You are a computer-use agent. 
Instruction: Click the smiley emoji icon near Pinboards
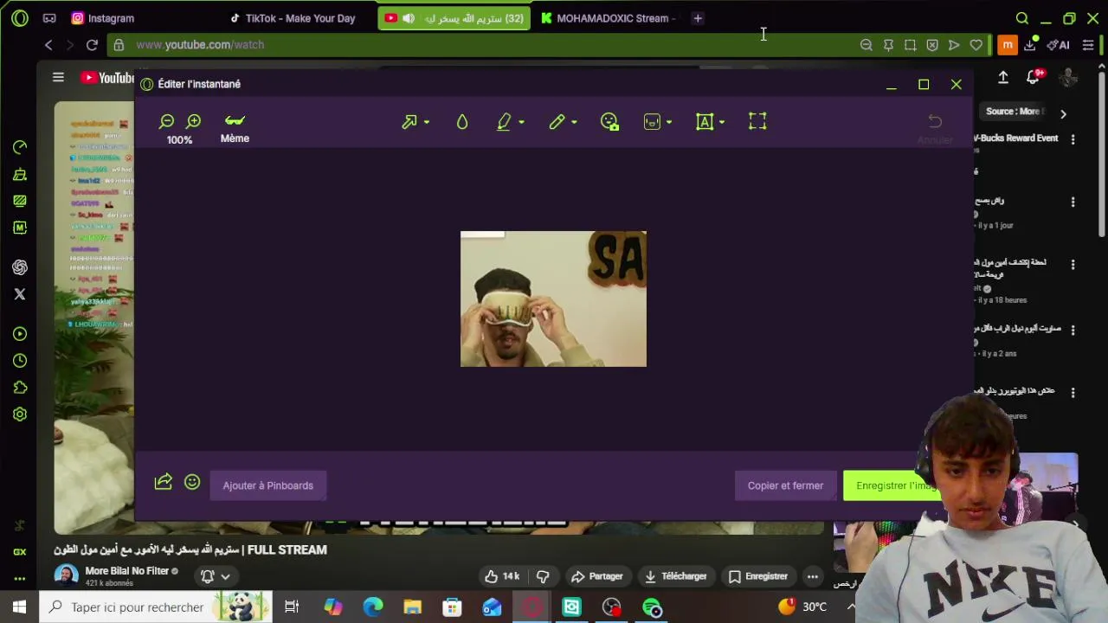click(192, 482)
